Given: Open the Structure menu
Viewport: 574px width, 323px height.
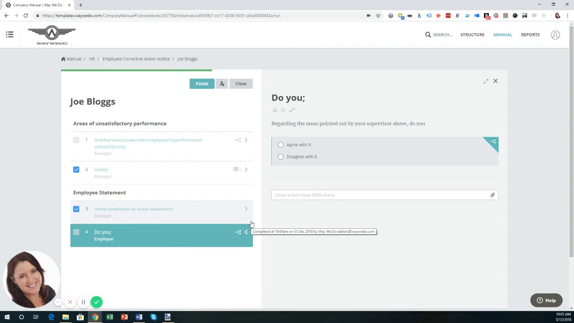Looking at the screenshot, I should pos(472,35).
